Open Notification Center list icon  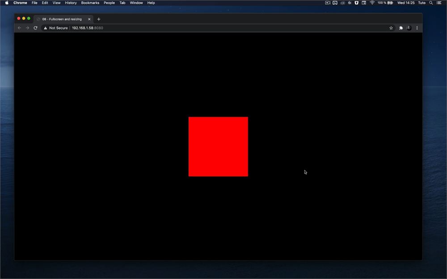(x=439, y=3)
